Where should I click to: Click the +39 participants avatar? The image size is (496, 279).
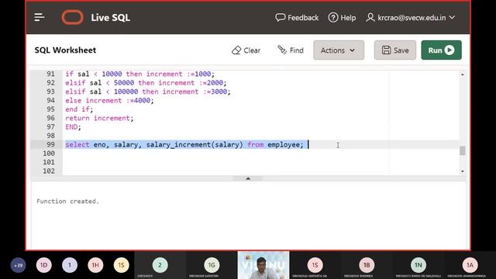tap(19, 265)
